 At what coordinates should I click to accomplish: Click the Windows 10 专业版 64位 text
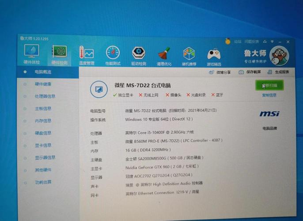tap(159, 119)
